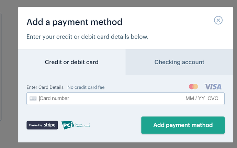This screenshot has height=148, width=237.
Task: Close the Add a payment method dialog
Action: [218, 20]
